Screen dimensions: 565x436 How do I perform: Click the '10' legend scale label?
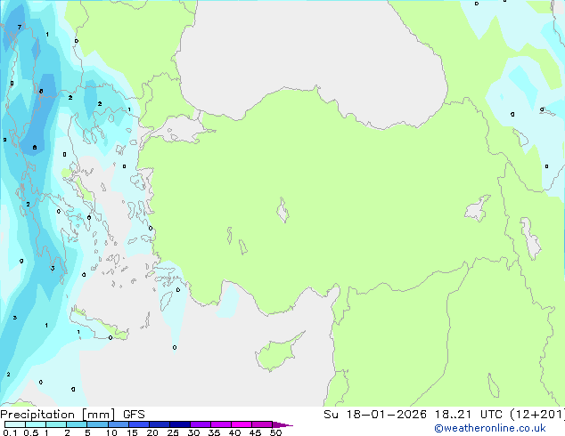click(x=111, y=432)
